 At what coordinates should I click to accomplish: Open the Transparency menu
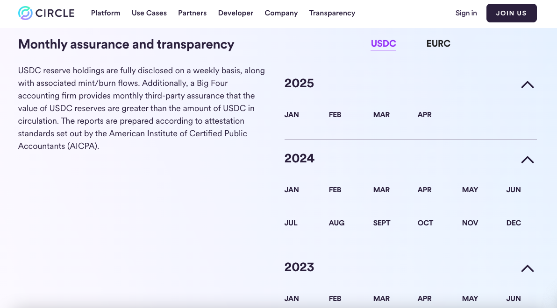click(x=332, y=13)
